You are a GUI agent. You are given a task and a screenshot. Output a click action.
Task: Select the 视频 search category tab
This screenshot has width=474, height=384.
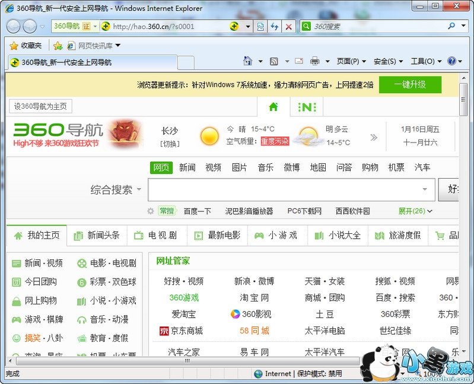213,167
